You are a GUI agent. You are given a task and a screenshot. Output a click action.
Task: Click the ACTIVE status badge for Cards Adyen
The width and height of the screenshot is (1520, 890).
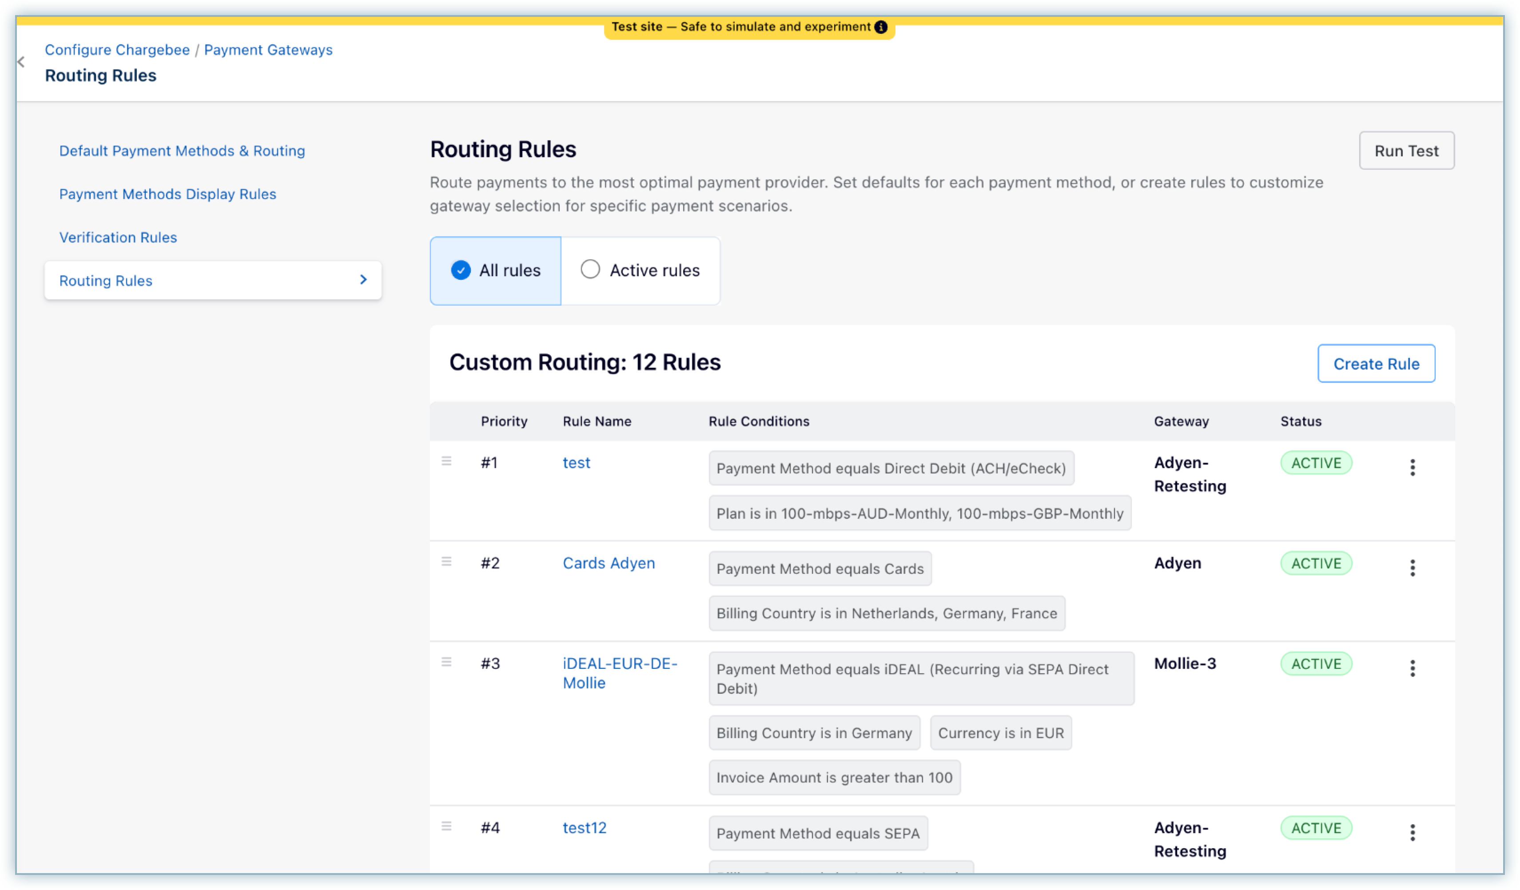click(1316, 563)
